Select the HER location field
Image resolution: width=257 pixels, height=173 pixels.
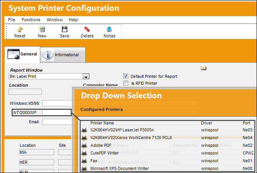(x=37, y=162)
